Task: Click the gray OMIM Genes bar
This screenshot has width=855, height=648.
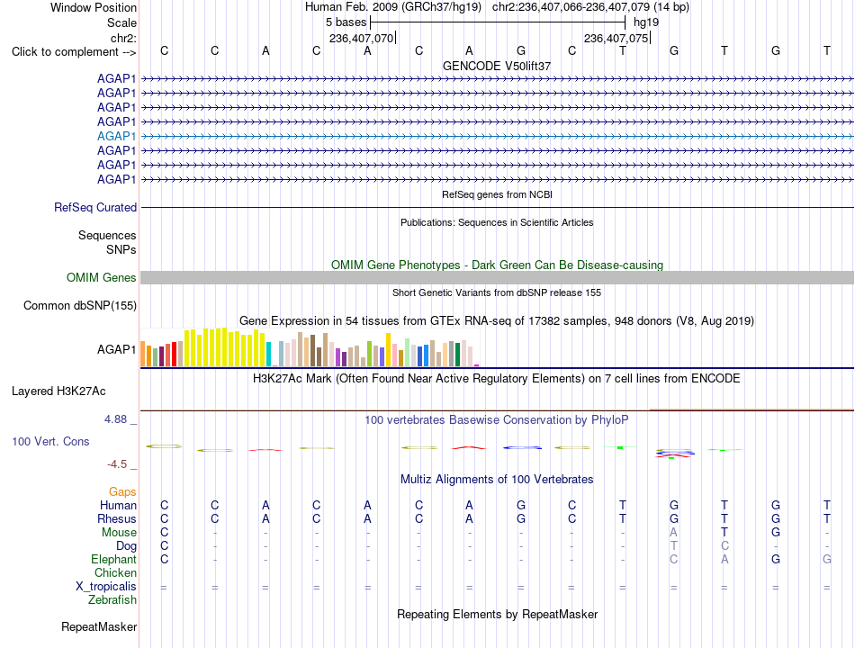Action: 497,277
